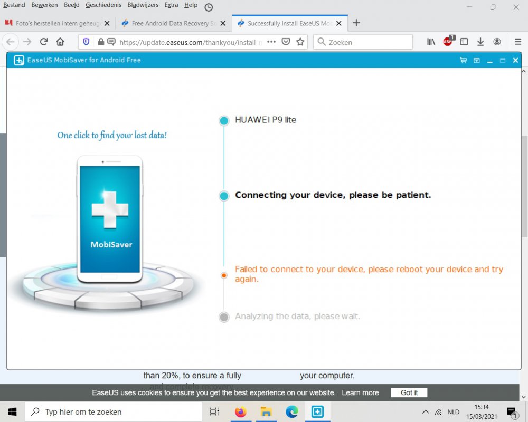Image resolution: width=528 pixels, height=422 pixels.
Task: Click the Got it cookie button
Action: [409, 392]
